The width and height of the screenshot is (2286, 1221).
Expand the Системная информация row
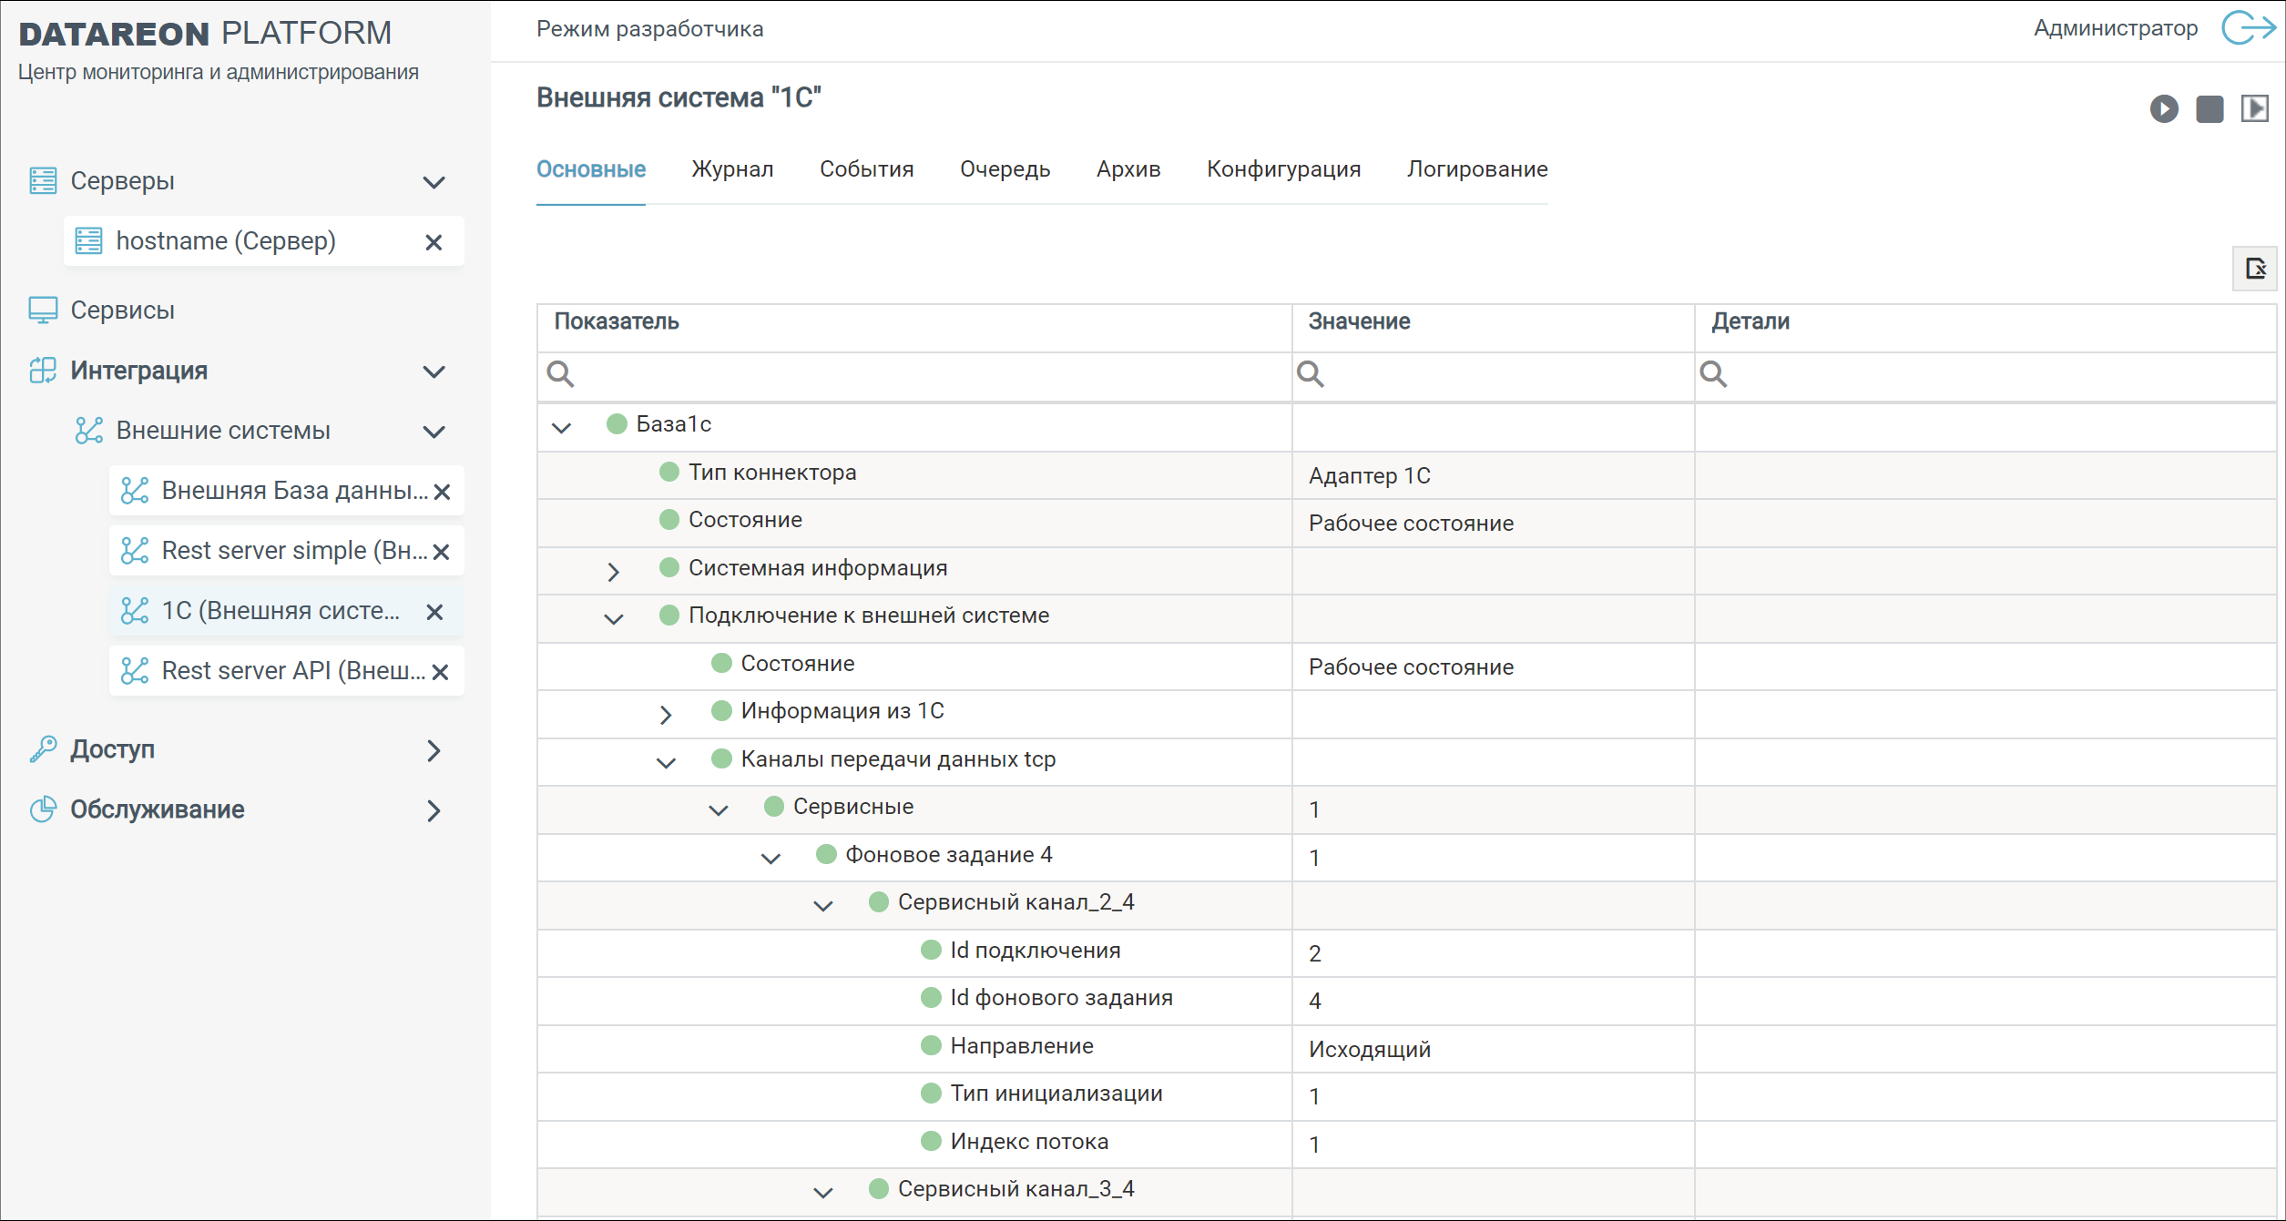click(x=613, y=571)
